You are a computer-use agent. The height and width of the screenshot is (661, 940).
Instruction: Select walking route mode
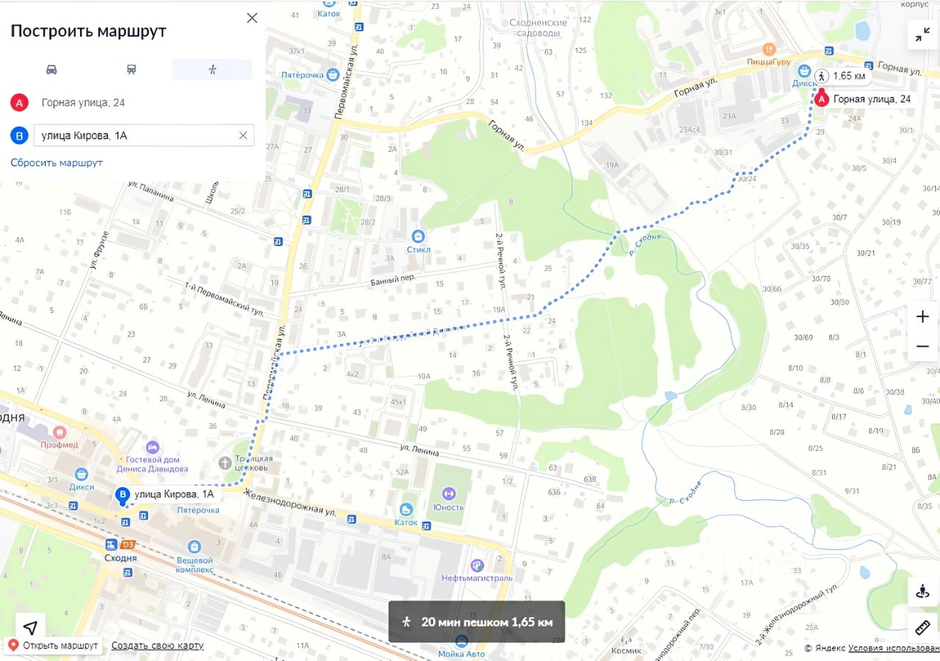tap(212, 70)
